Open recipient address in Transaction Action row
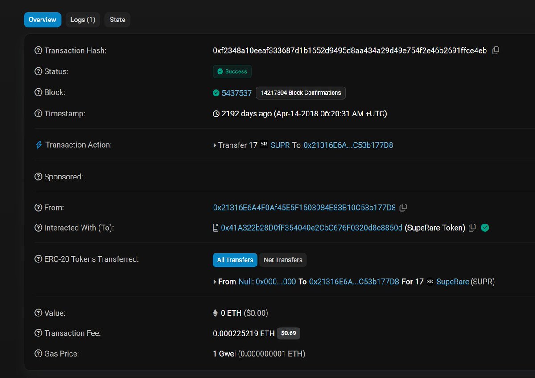The width and height of the screenshot is (535, 378). pos(348,145)
